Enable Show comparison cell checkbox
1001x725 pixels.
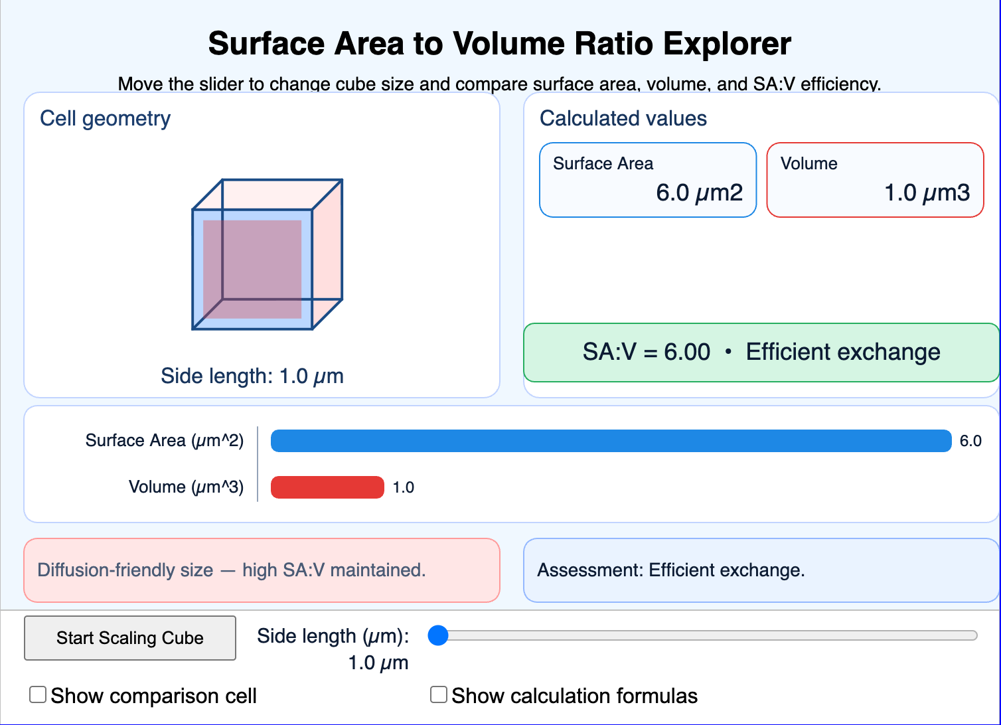pos(38,695)
